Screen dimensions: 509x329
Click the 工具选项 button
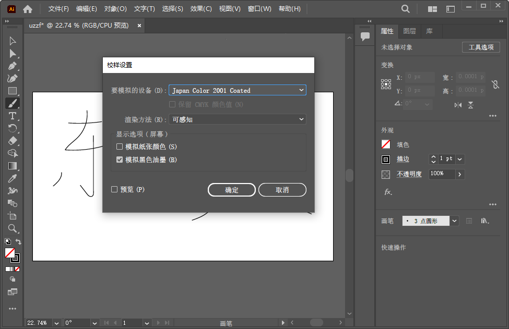pyautogui.click(x=480, y=47)
